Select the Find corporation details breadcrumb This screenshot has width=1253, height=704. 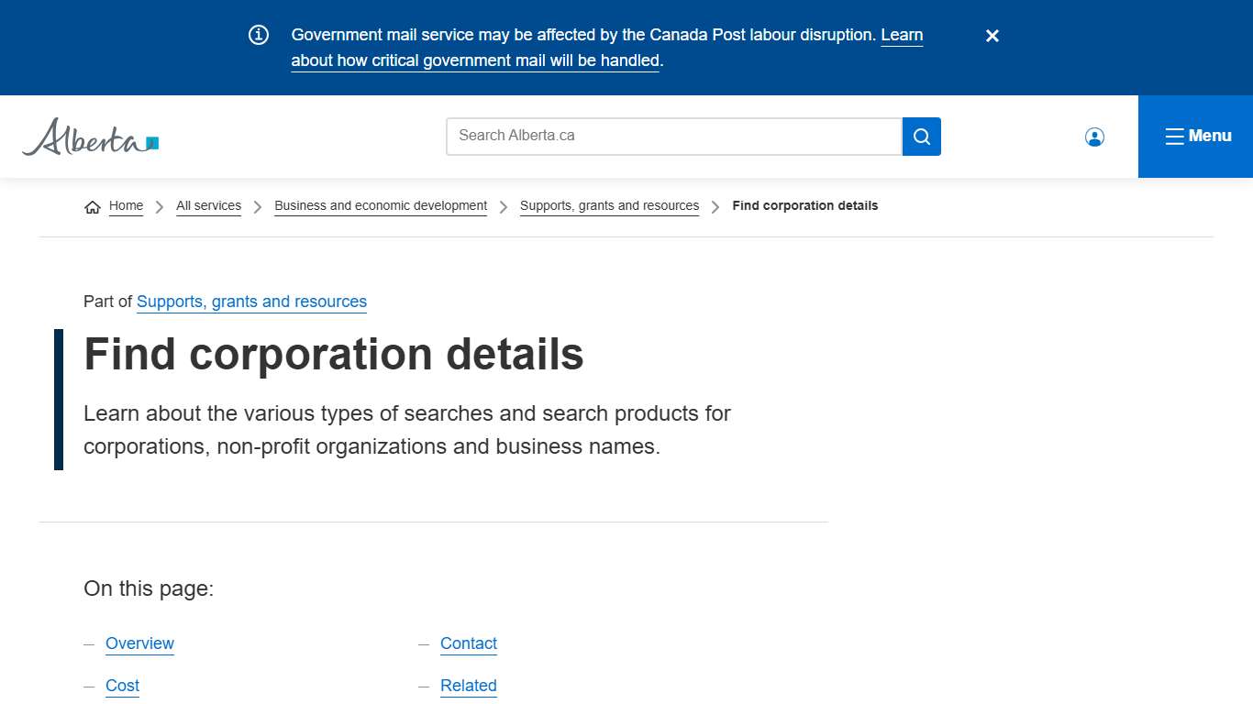coord(804,205)
